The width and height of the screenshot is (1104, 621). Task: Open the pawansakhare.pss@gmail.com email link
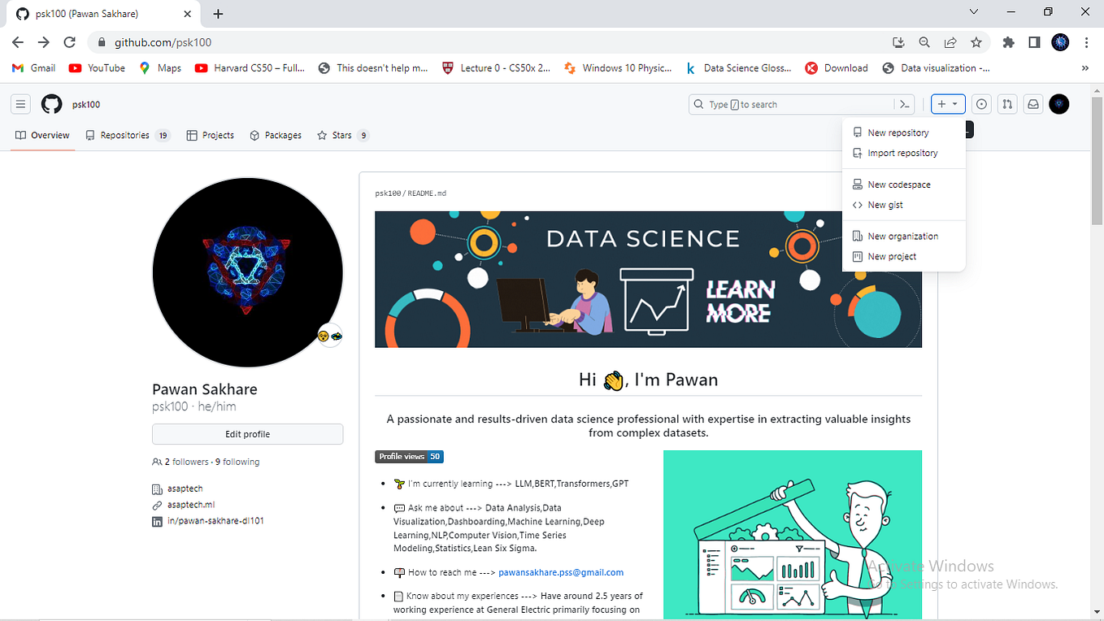coord(561,572)
